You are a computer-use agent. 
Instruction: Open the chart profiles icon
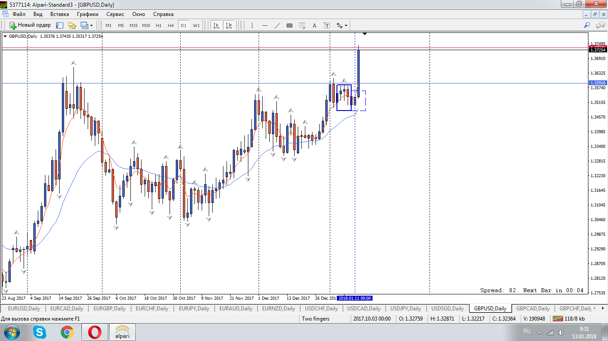[84, 25]
